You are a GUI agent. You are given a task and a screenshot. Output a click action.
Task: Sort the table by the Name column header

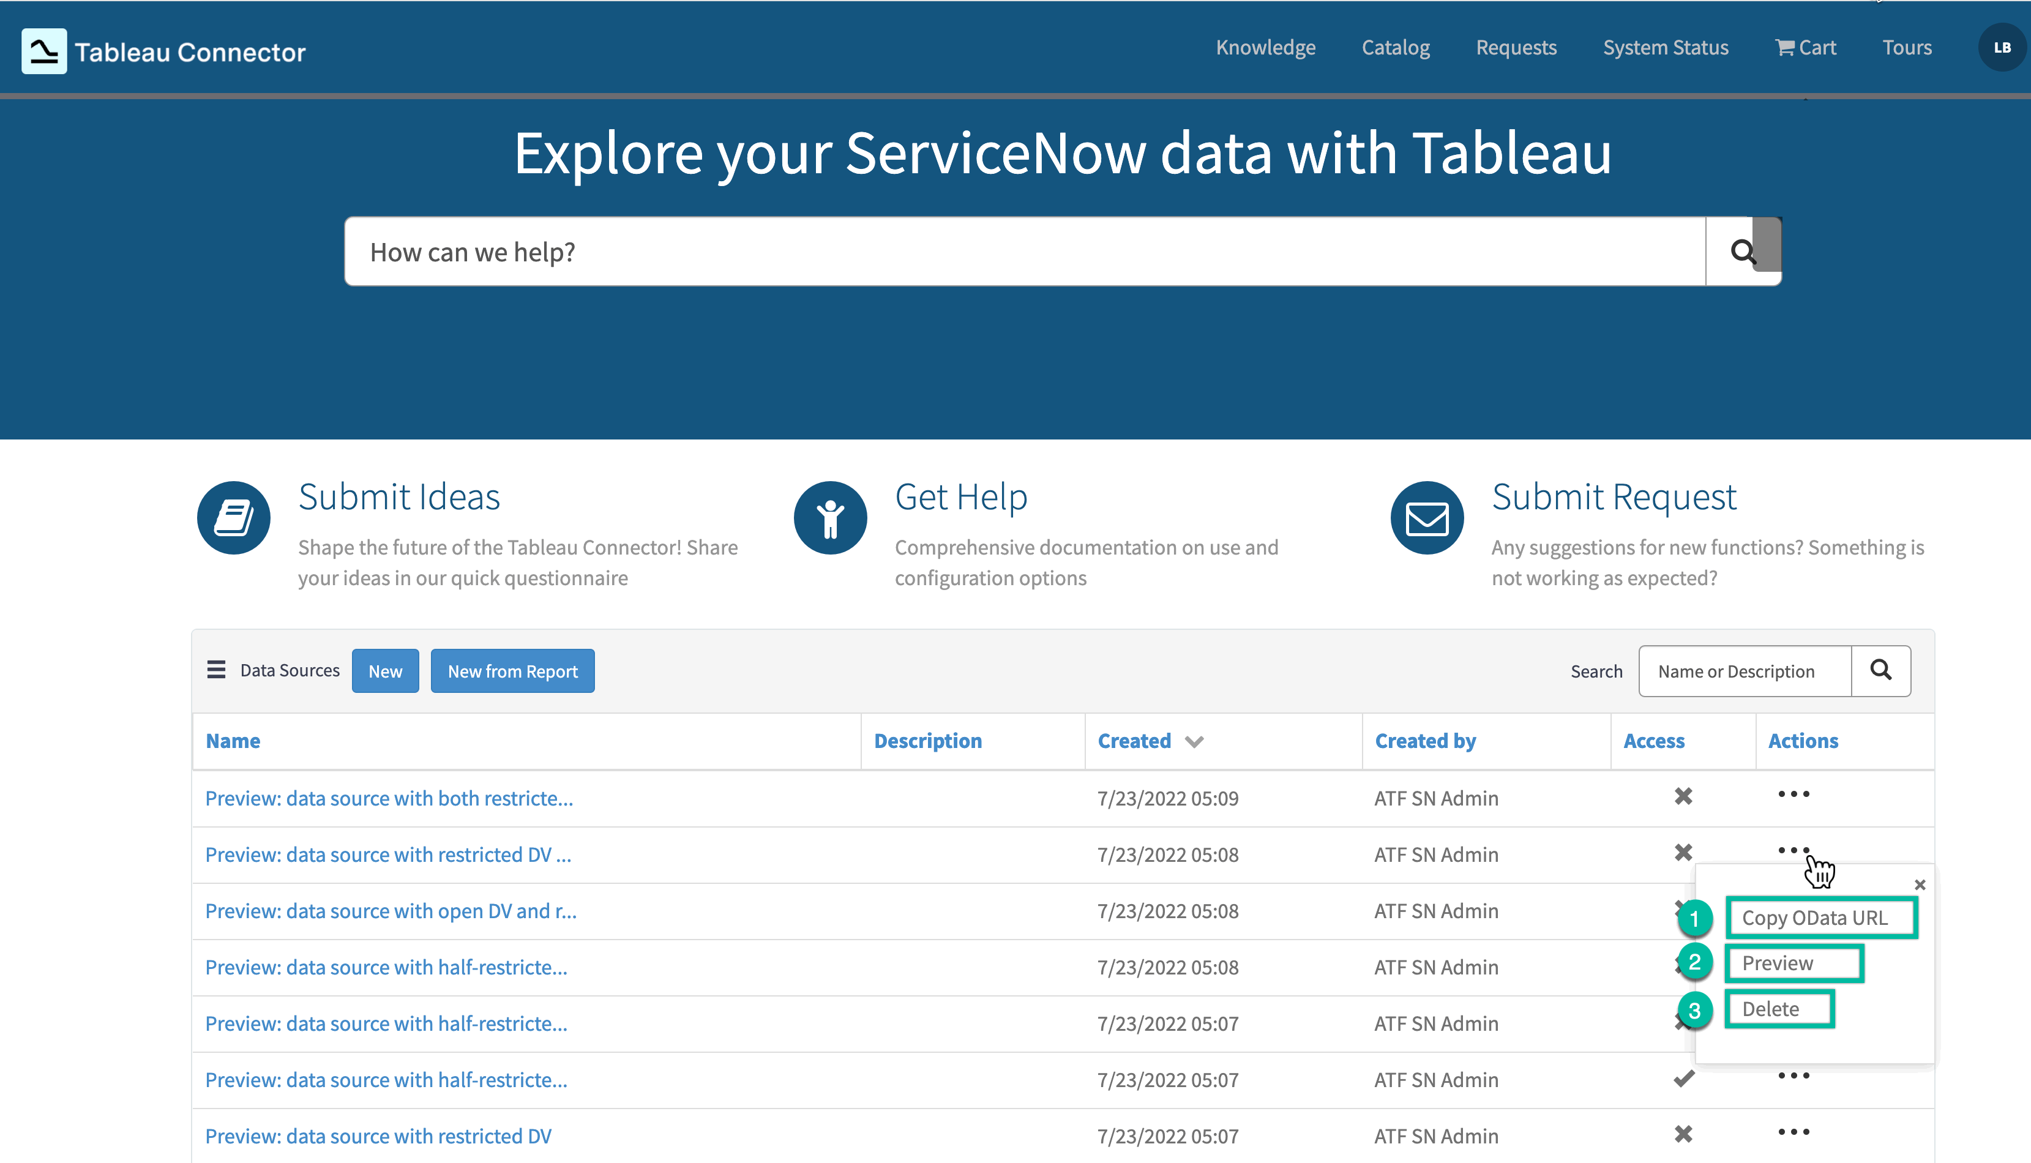233,741
